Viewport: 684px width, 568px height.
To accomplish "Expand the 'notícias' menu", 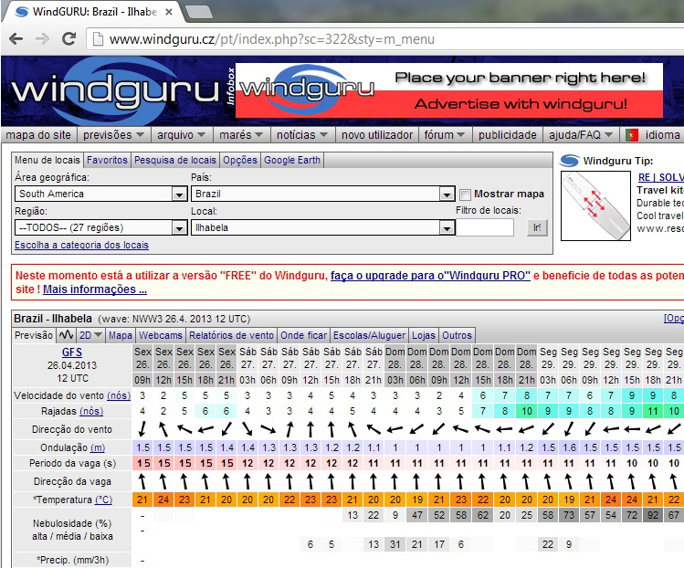I will point(302,135).
